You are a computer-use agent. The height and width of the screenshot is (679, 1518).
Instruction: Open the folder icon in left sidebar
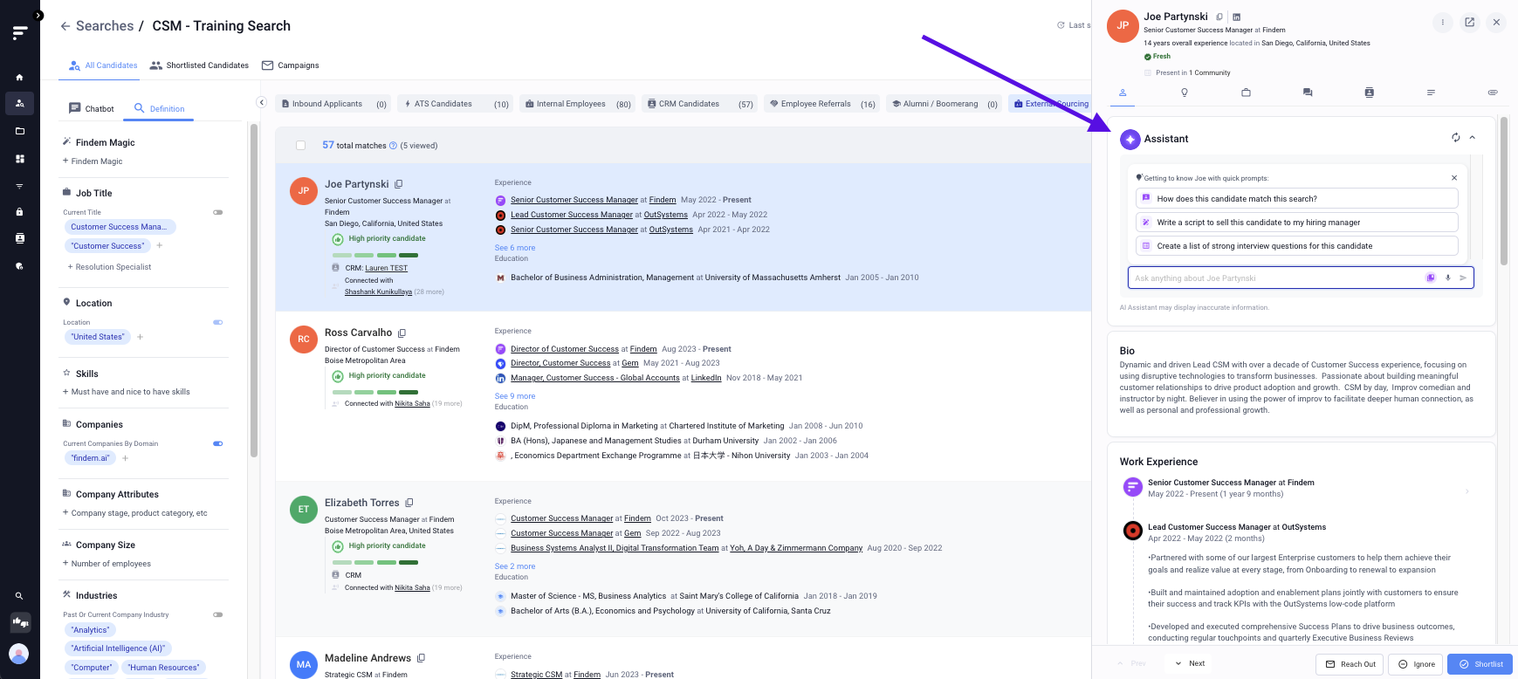pyautogui.click(x=19, y=131)
